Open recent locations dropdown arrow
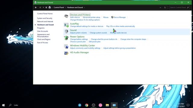 point(43,7)
